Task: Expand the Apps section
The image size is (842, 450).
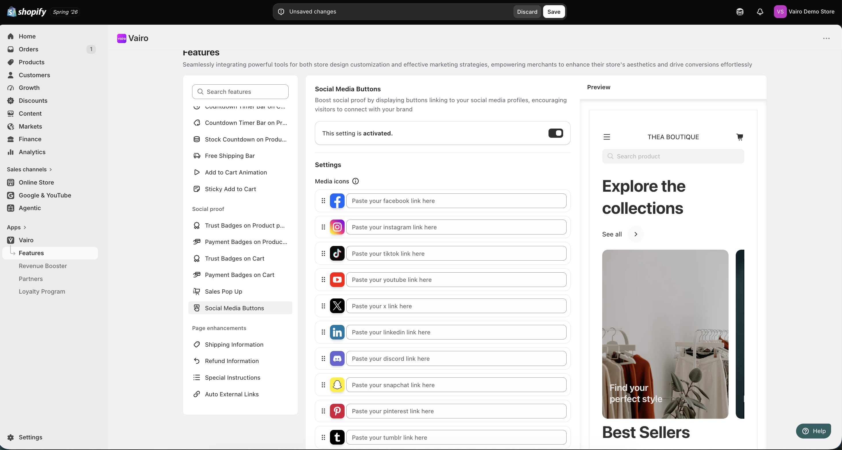Action: click(16, 227)
